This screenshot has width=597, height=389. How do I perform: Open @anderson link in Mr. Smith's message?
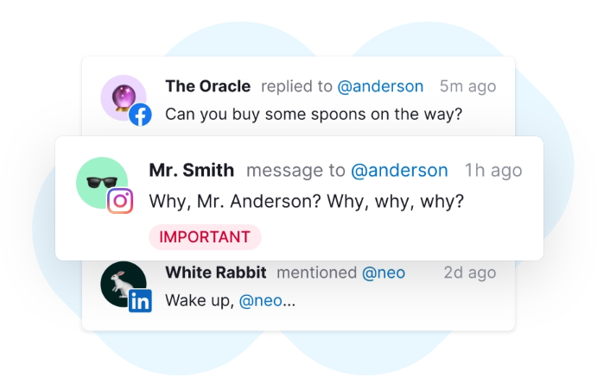click(399, 171)
